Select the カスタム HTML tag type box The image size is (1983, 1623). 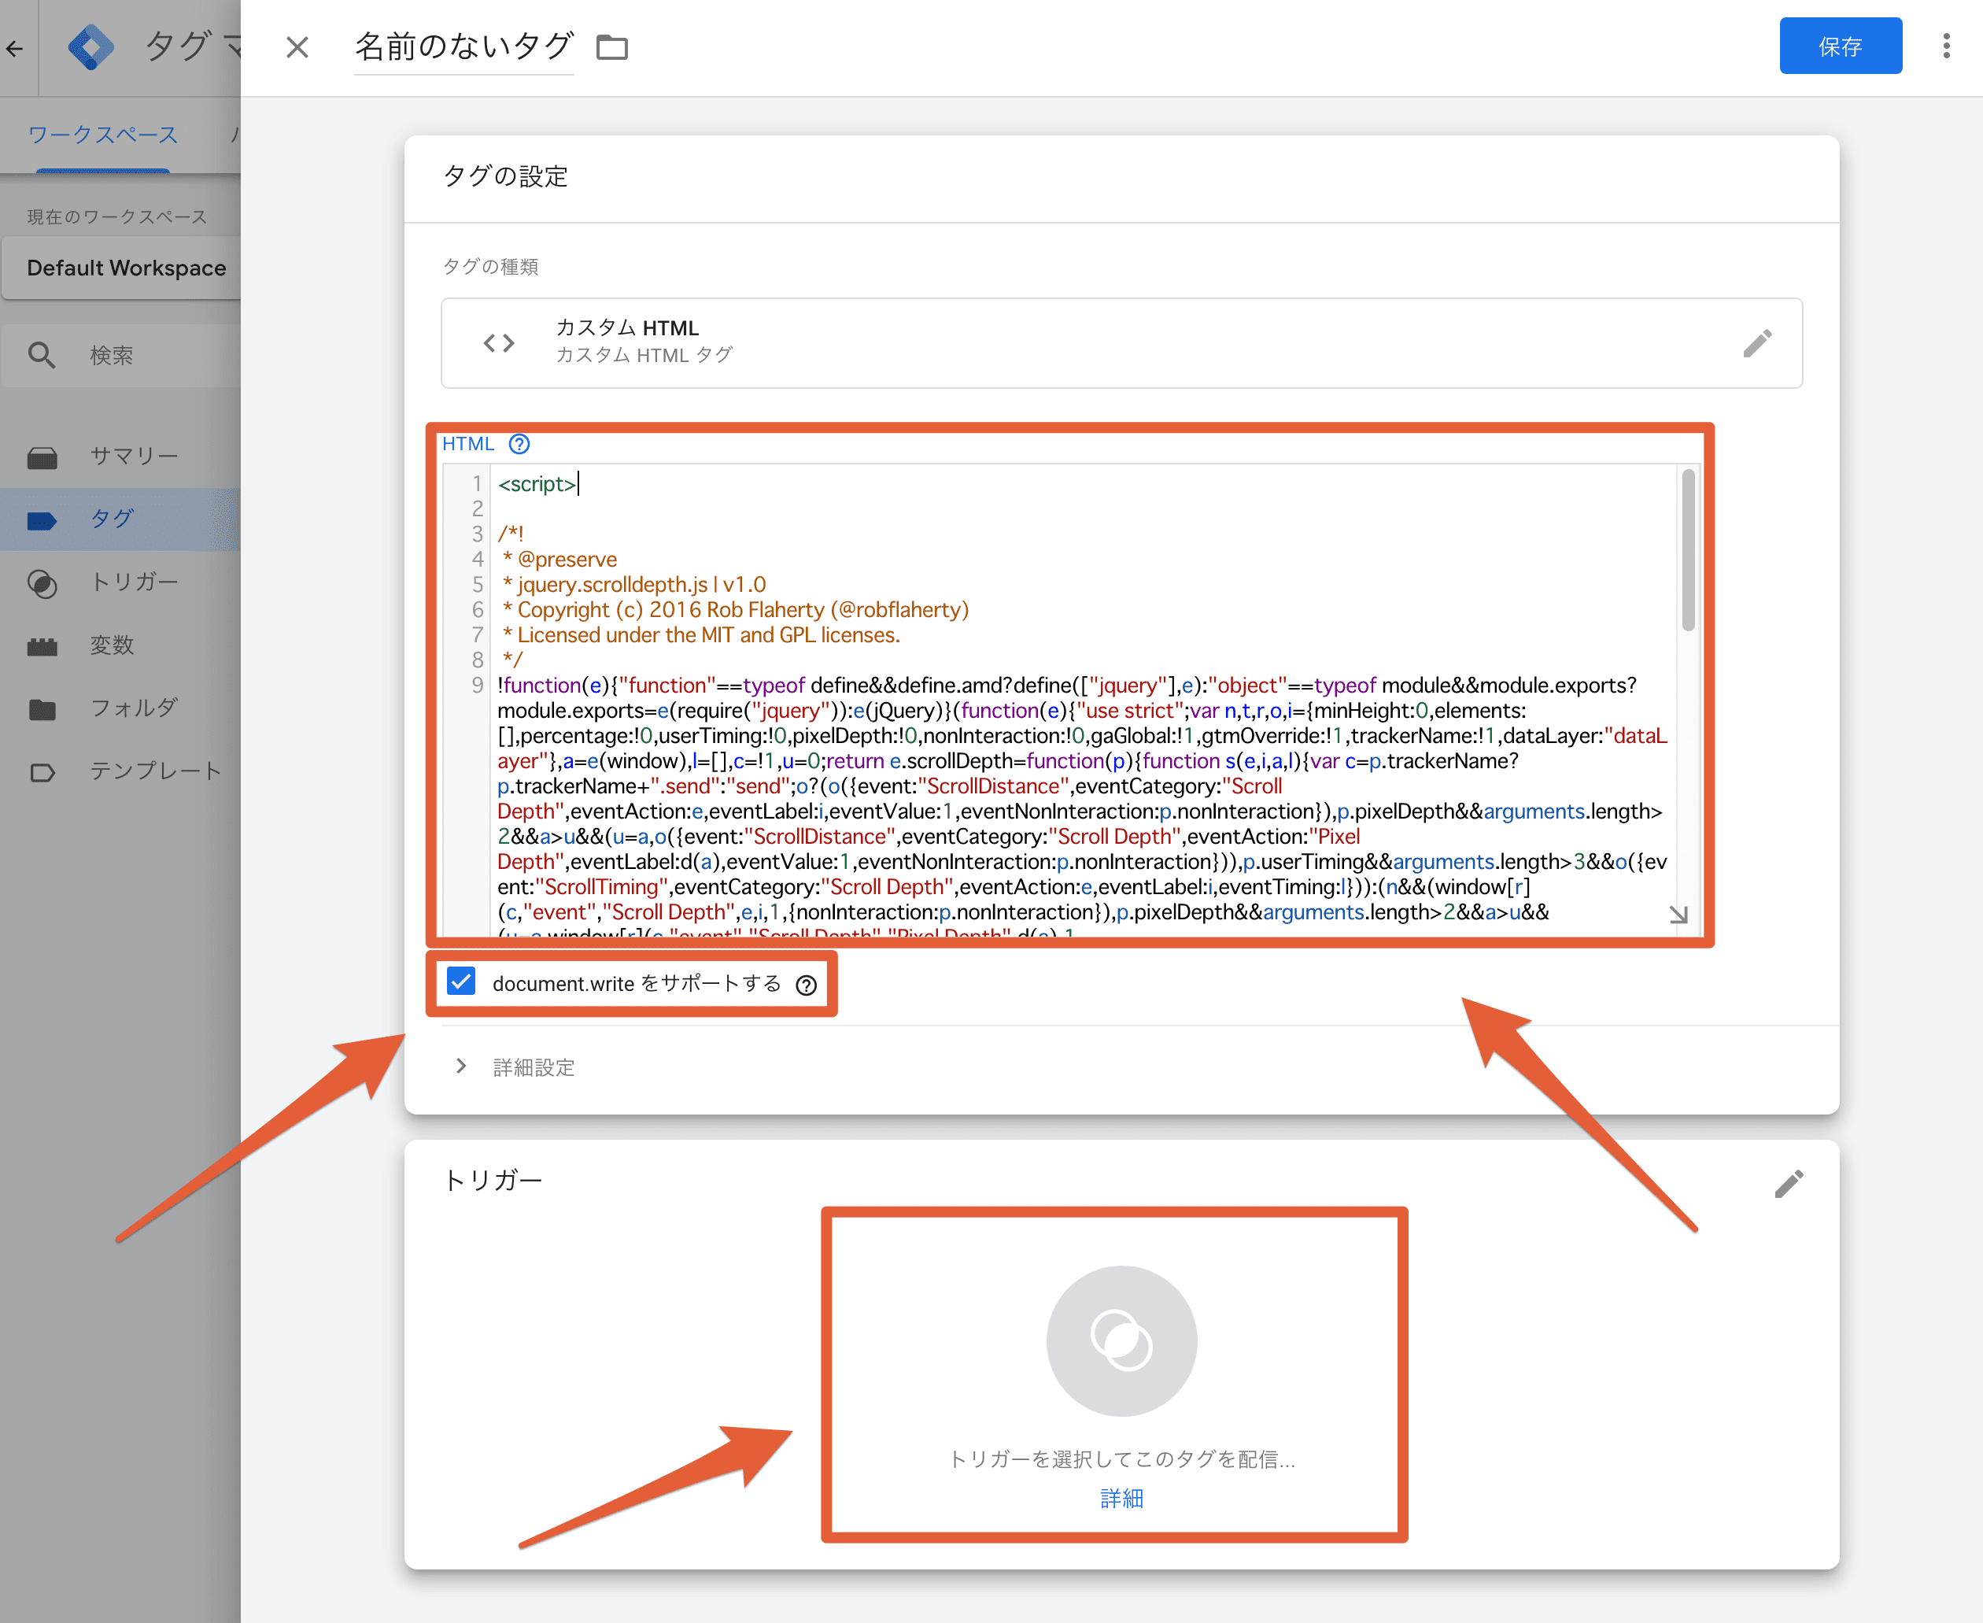(1121, 342)
